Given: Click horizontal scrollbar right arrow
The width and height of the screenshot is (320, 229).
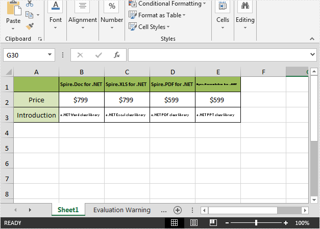Looking at the screenshot, I should 305,210.
